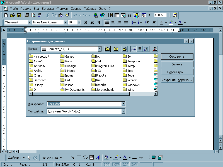Open the Тип файла file type dropdown

(123, 111)
